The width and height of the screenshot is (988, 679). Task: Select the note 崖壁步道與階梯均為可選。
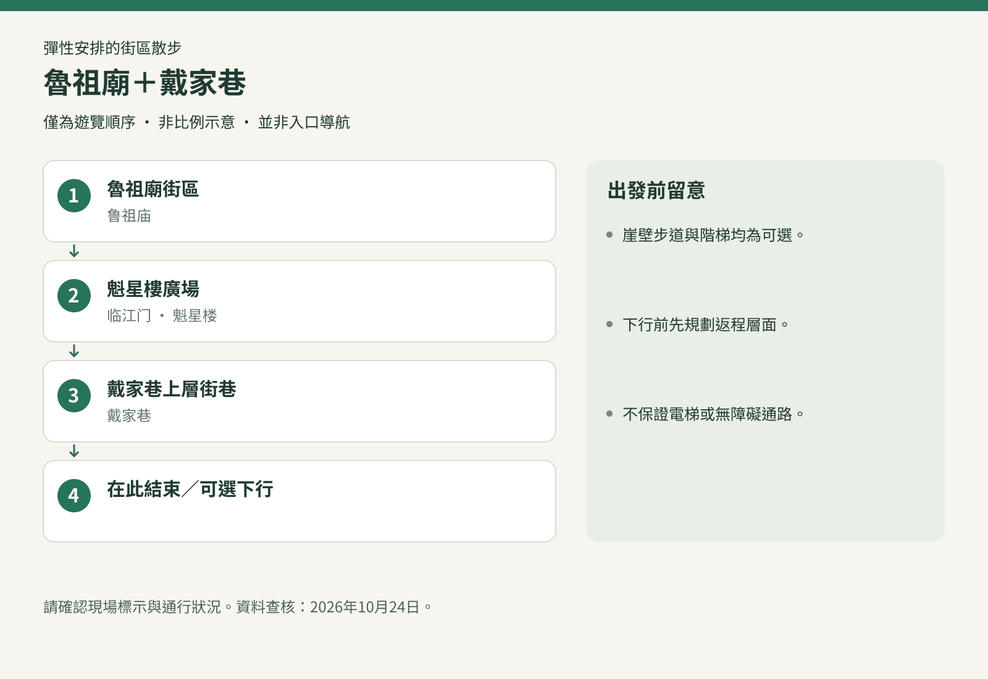tap(713, 235)
